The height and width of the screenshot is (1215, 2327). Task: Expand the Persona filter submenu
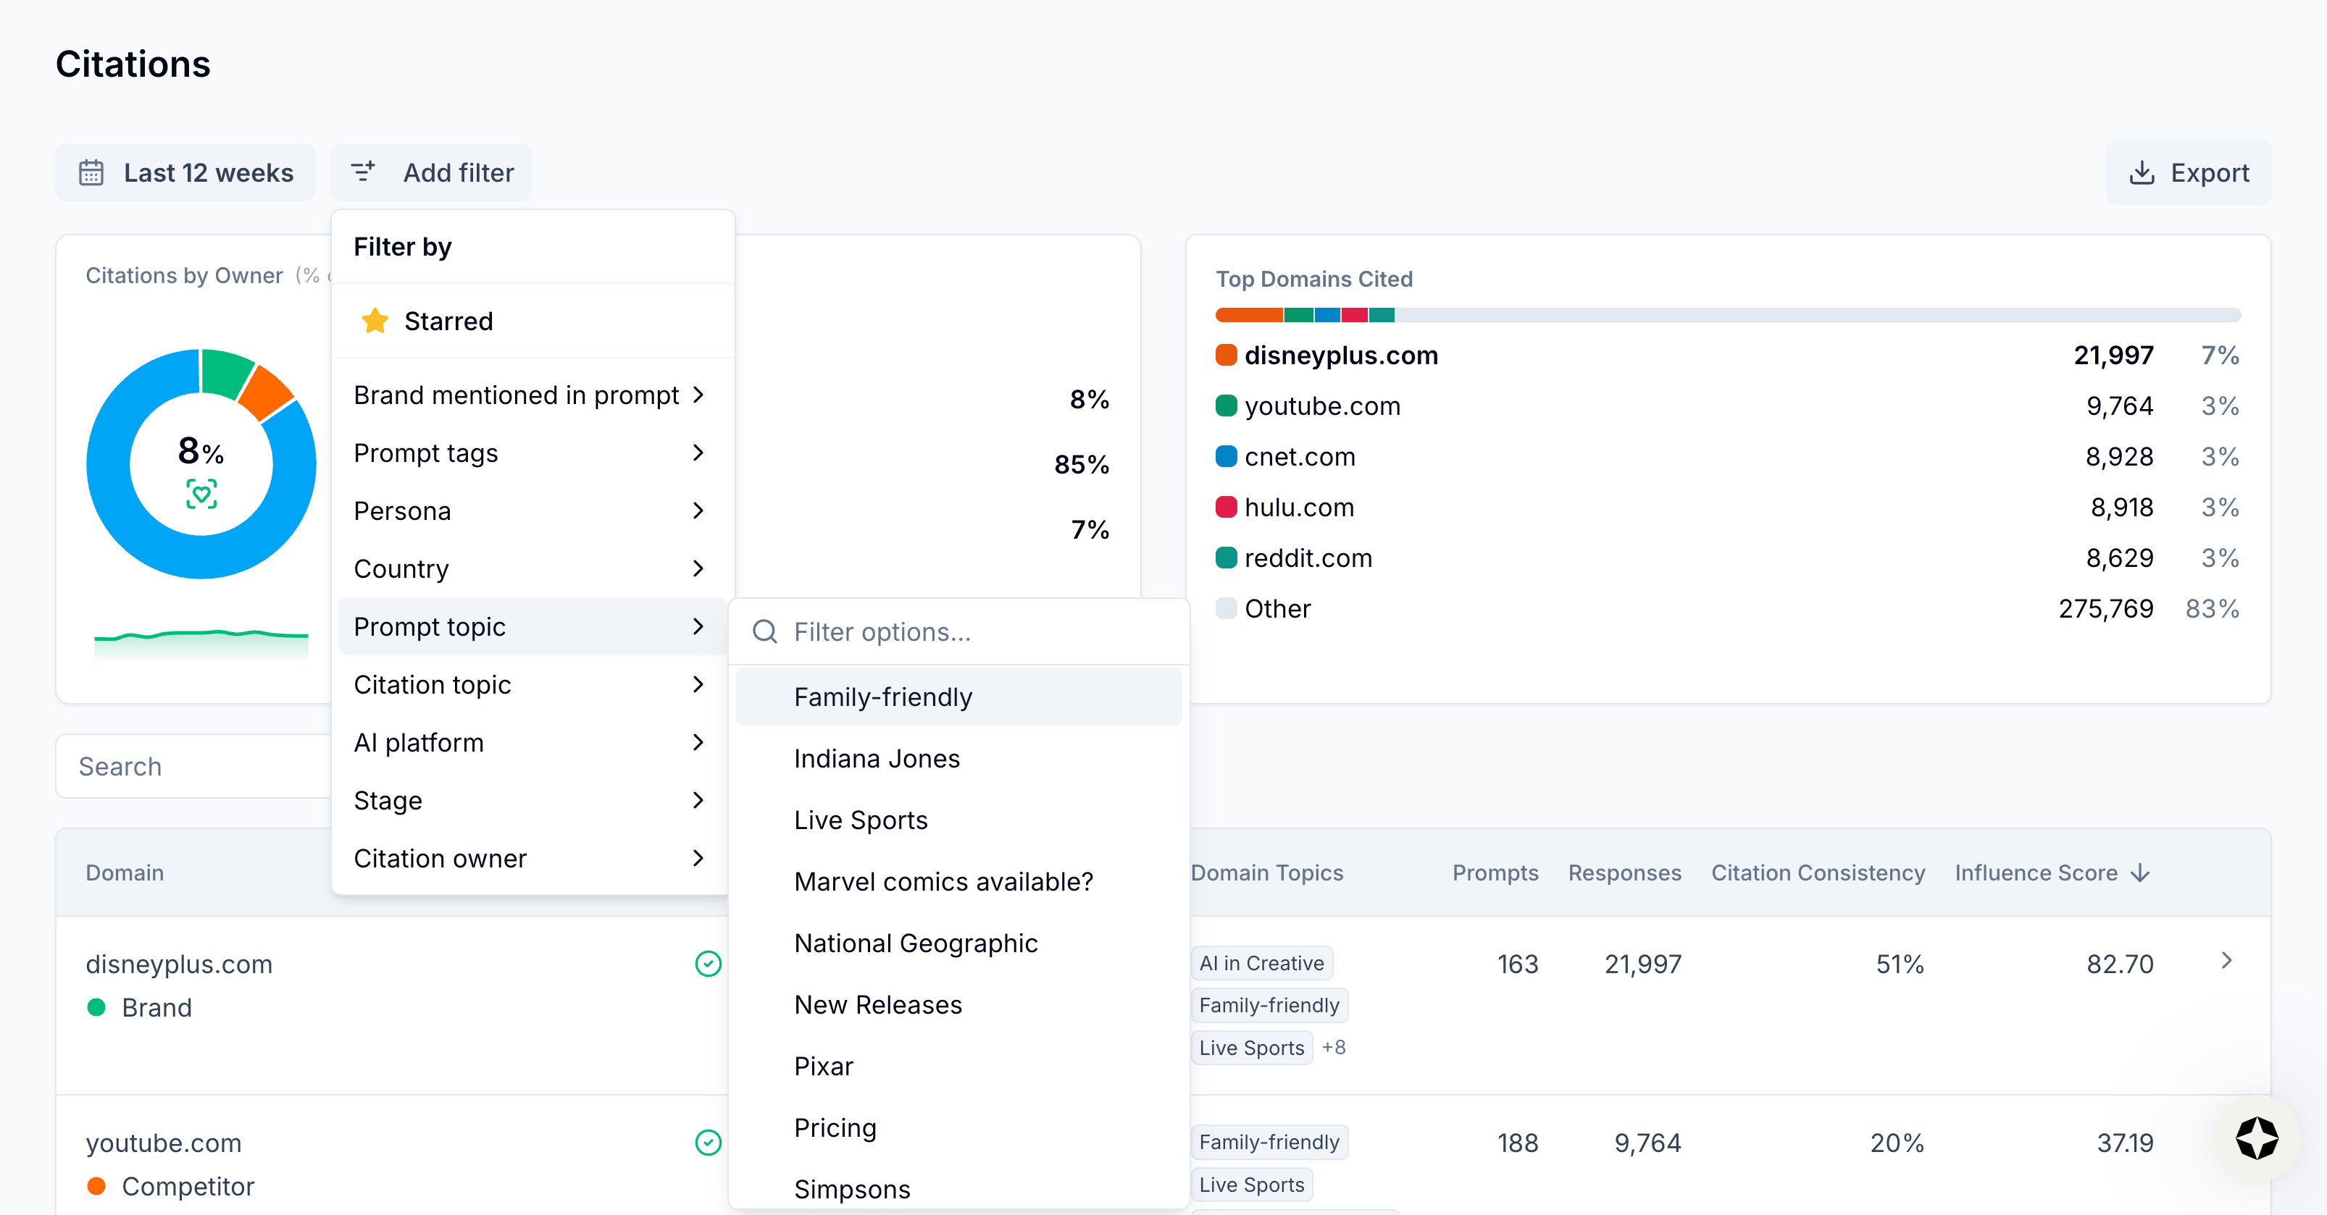698,511
